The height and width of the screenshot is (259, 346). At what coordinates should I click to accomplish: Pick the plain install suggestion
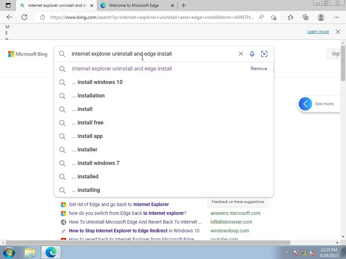coord(164,109)
